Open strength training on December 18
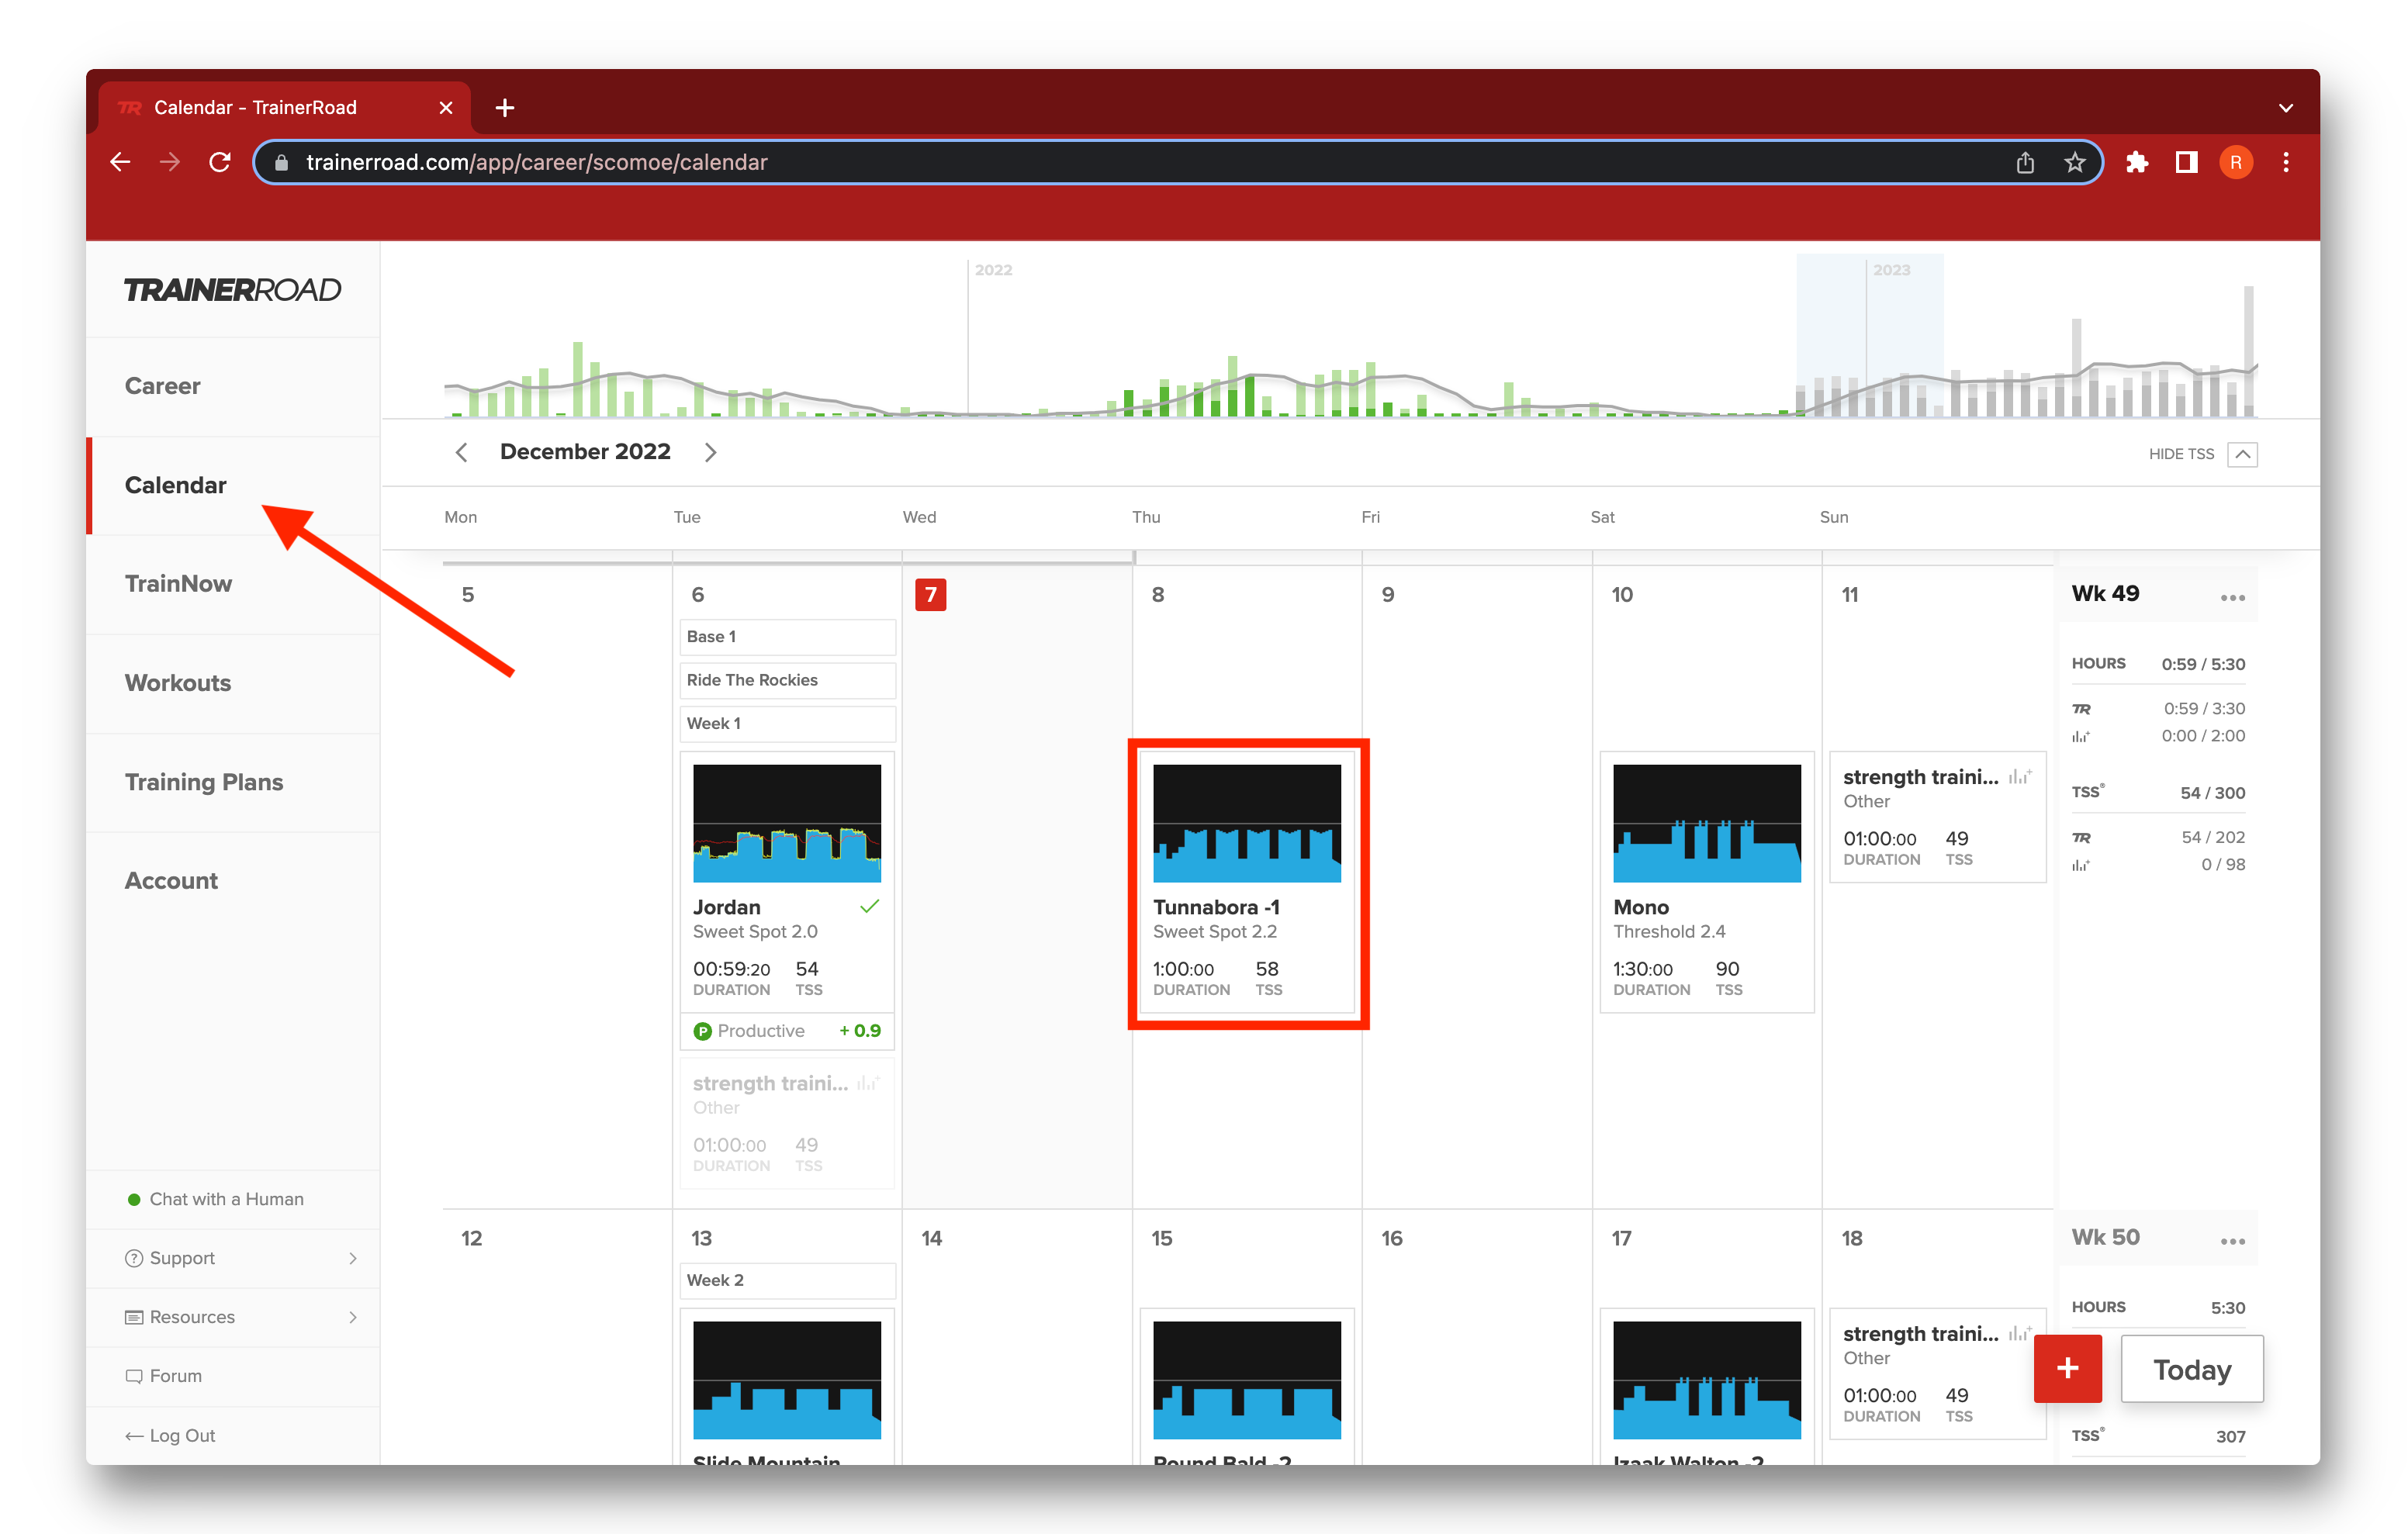 pyautogui.click(x=1937, y=1373)
